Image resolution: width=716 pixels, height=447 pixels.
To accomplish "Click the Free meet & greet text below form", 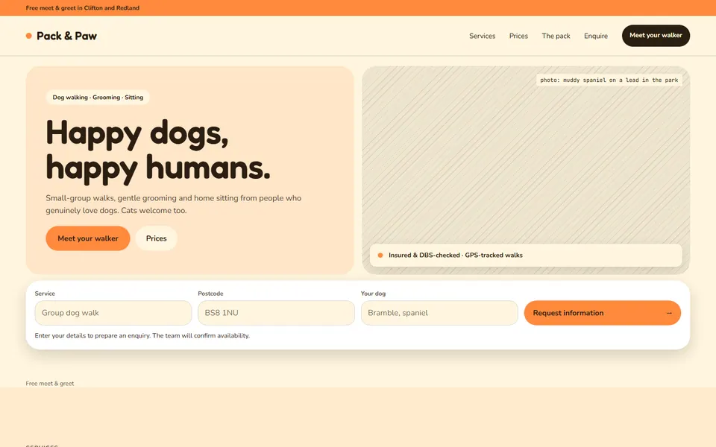I will (50, 384).
